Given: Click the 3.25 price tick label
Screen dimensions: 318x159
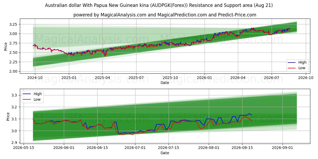Looking at the screenshot, I should coord(13,24).
